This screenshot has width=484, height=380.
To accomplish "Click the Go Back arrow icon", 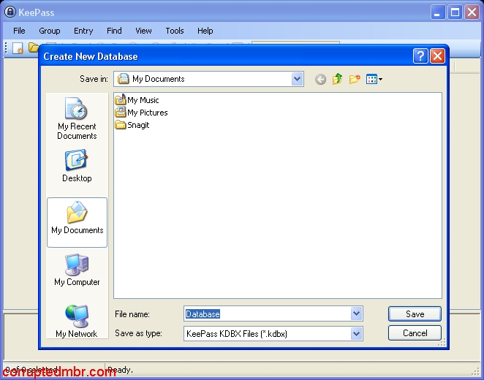I will point(320,79).
